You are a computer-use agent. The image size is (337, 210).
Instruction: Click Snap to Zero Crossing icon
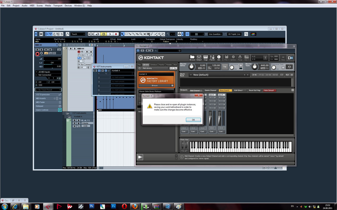click(246, 34)
